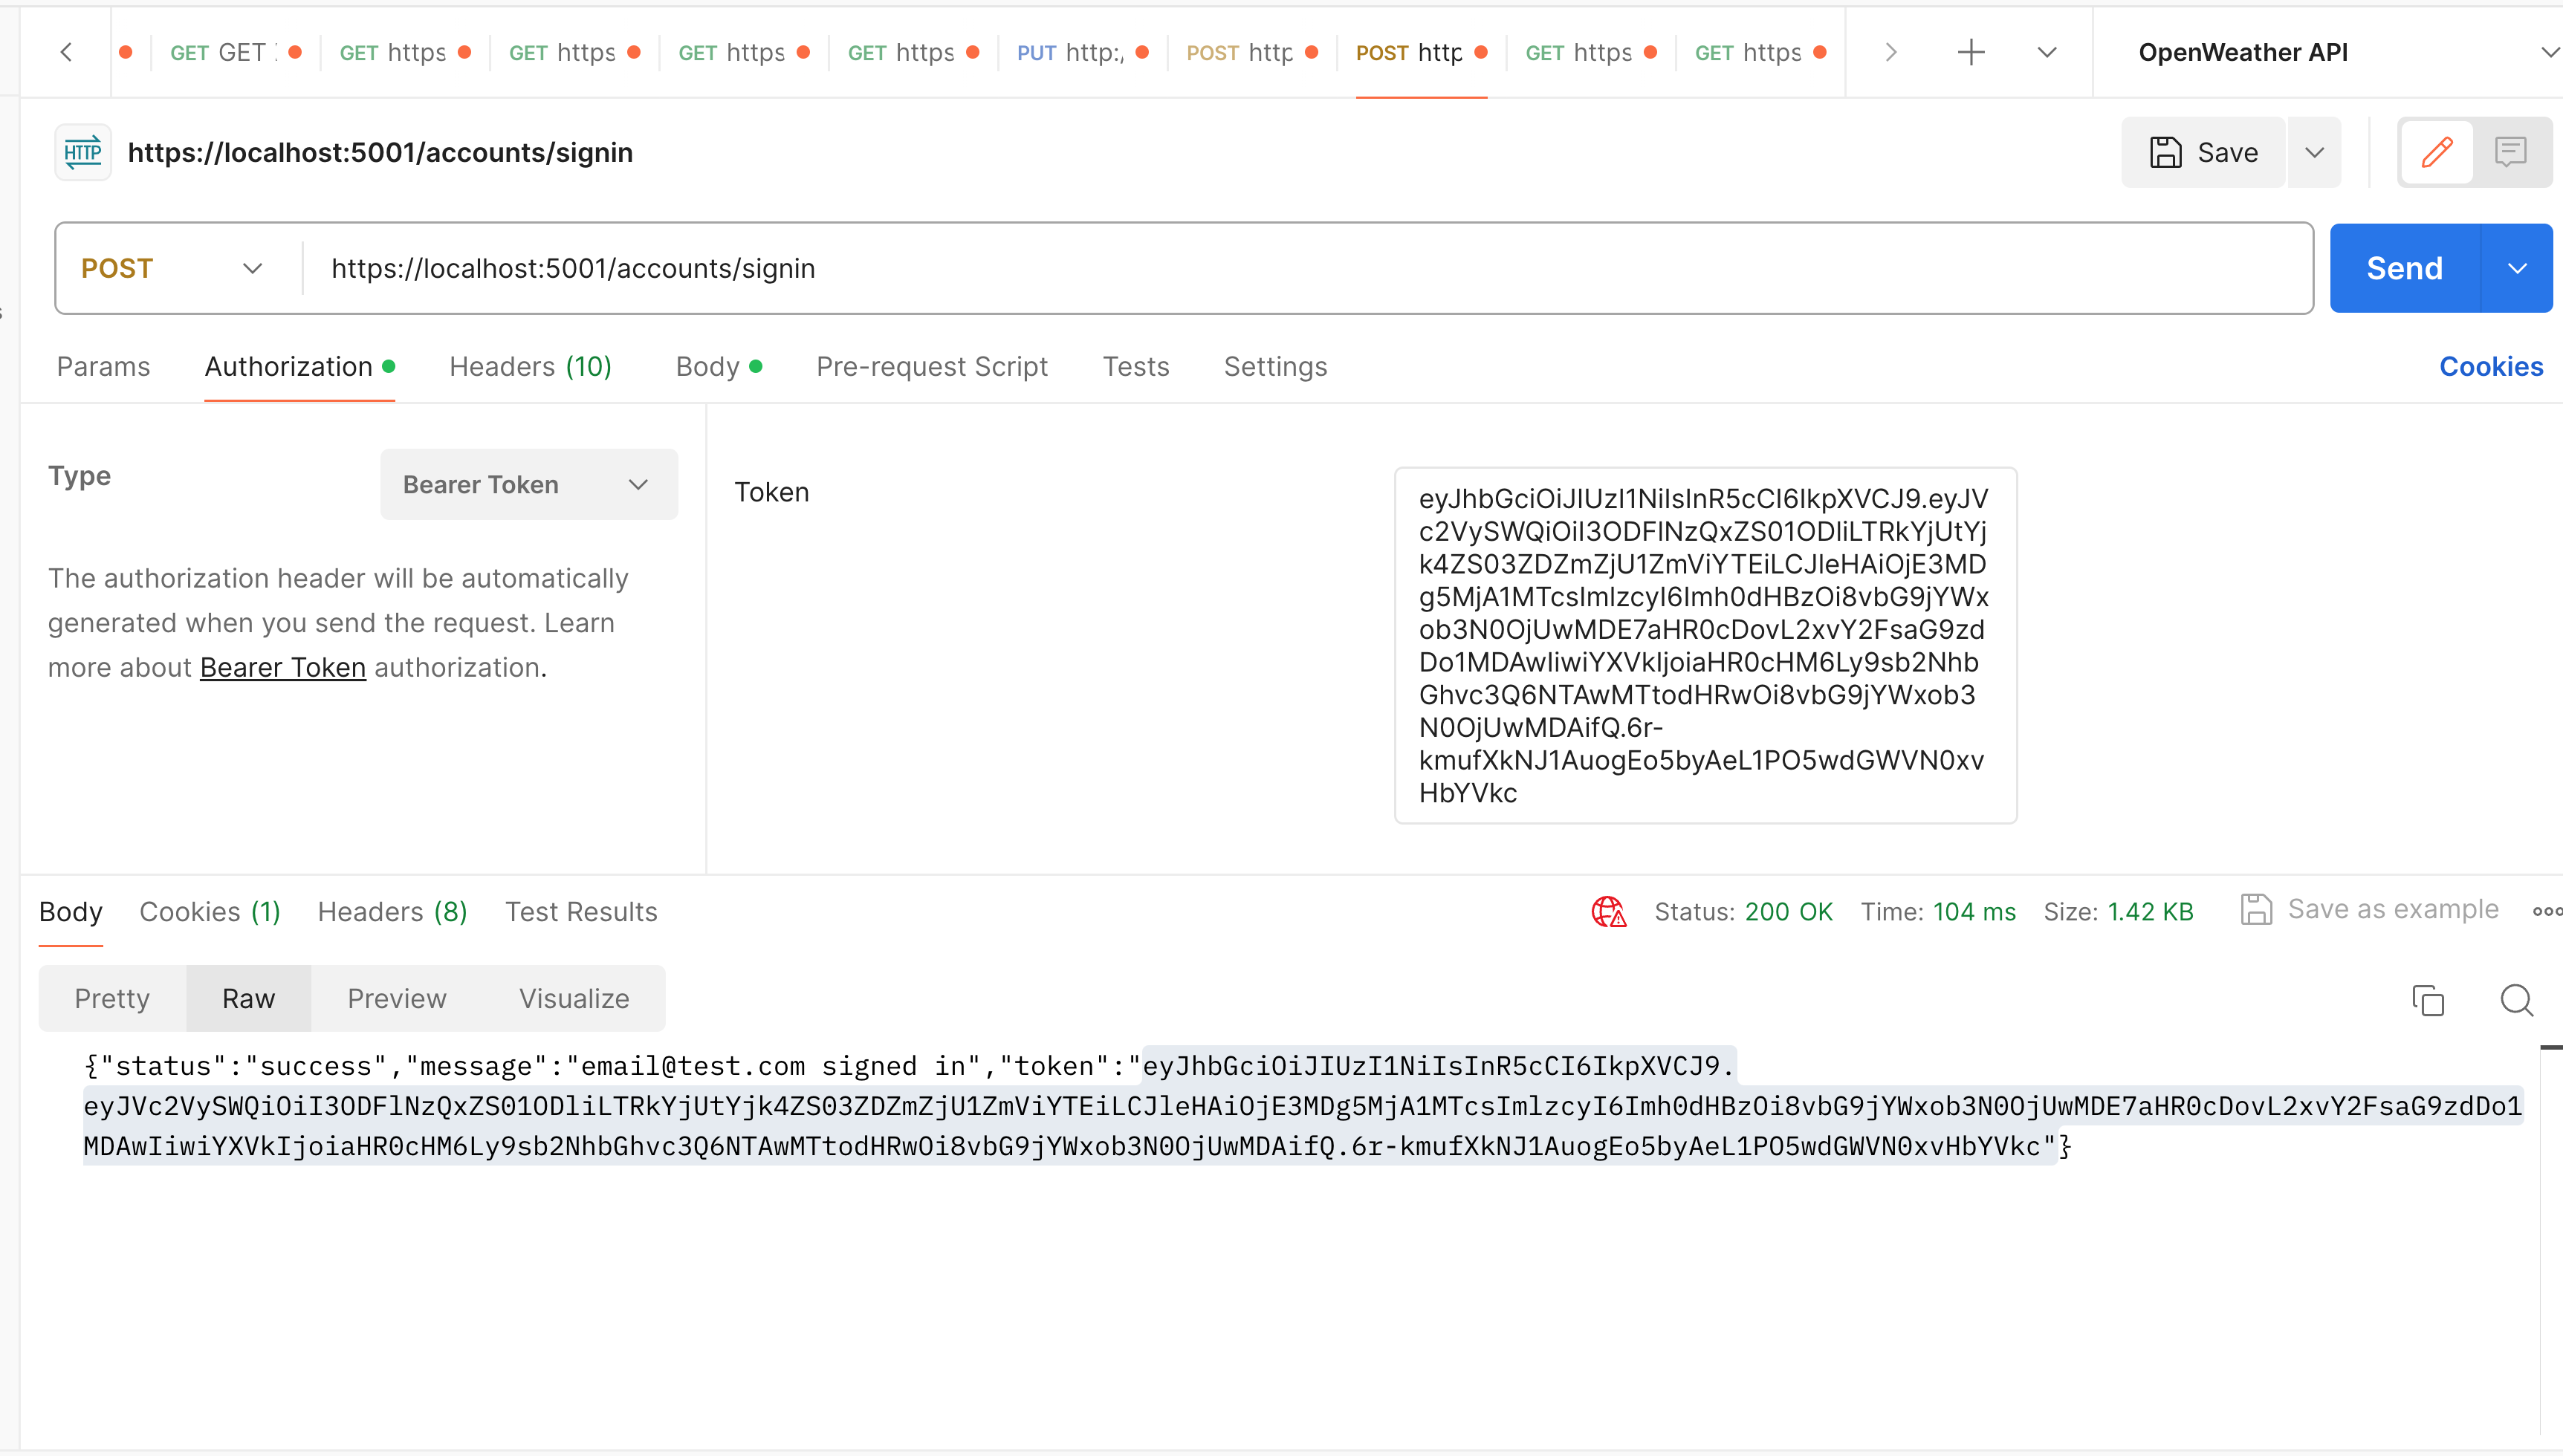Click the HTTP request type icon
The image size is (2563, 1456).
click(x=83, y=152)
